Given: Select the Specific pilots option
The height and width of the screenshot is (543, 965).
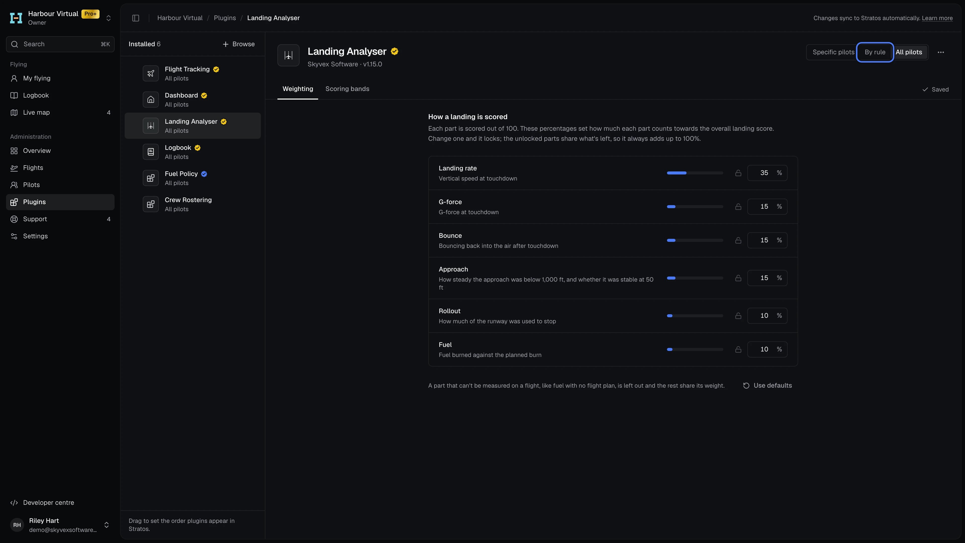Looking at the screenshot, I should click(833, 52).
